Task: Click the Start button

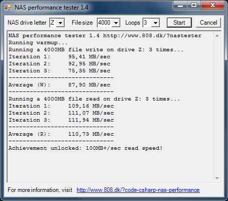Action: pyautogui.click(x=179, y=23)
